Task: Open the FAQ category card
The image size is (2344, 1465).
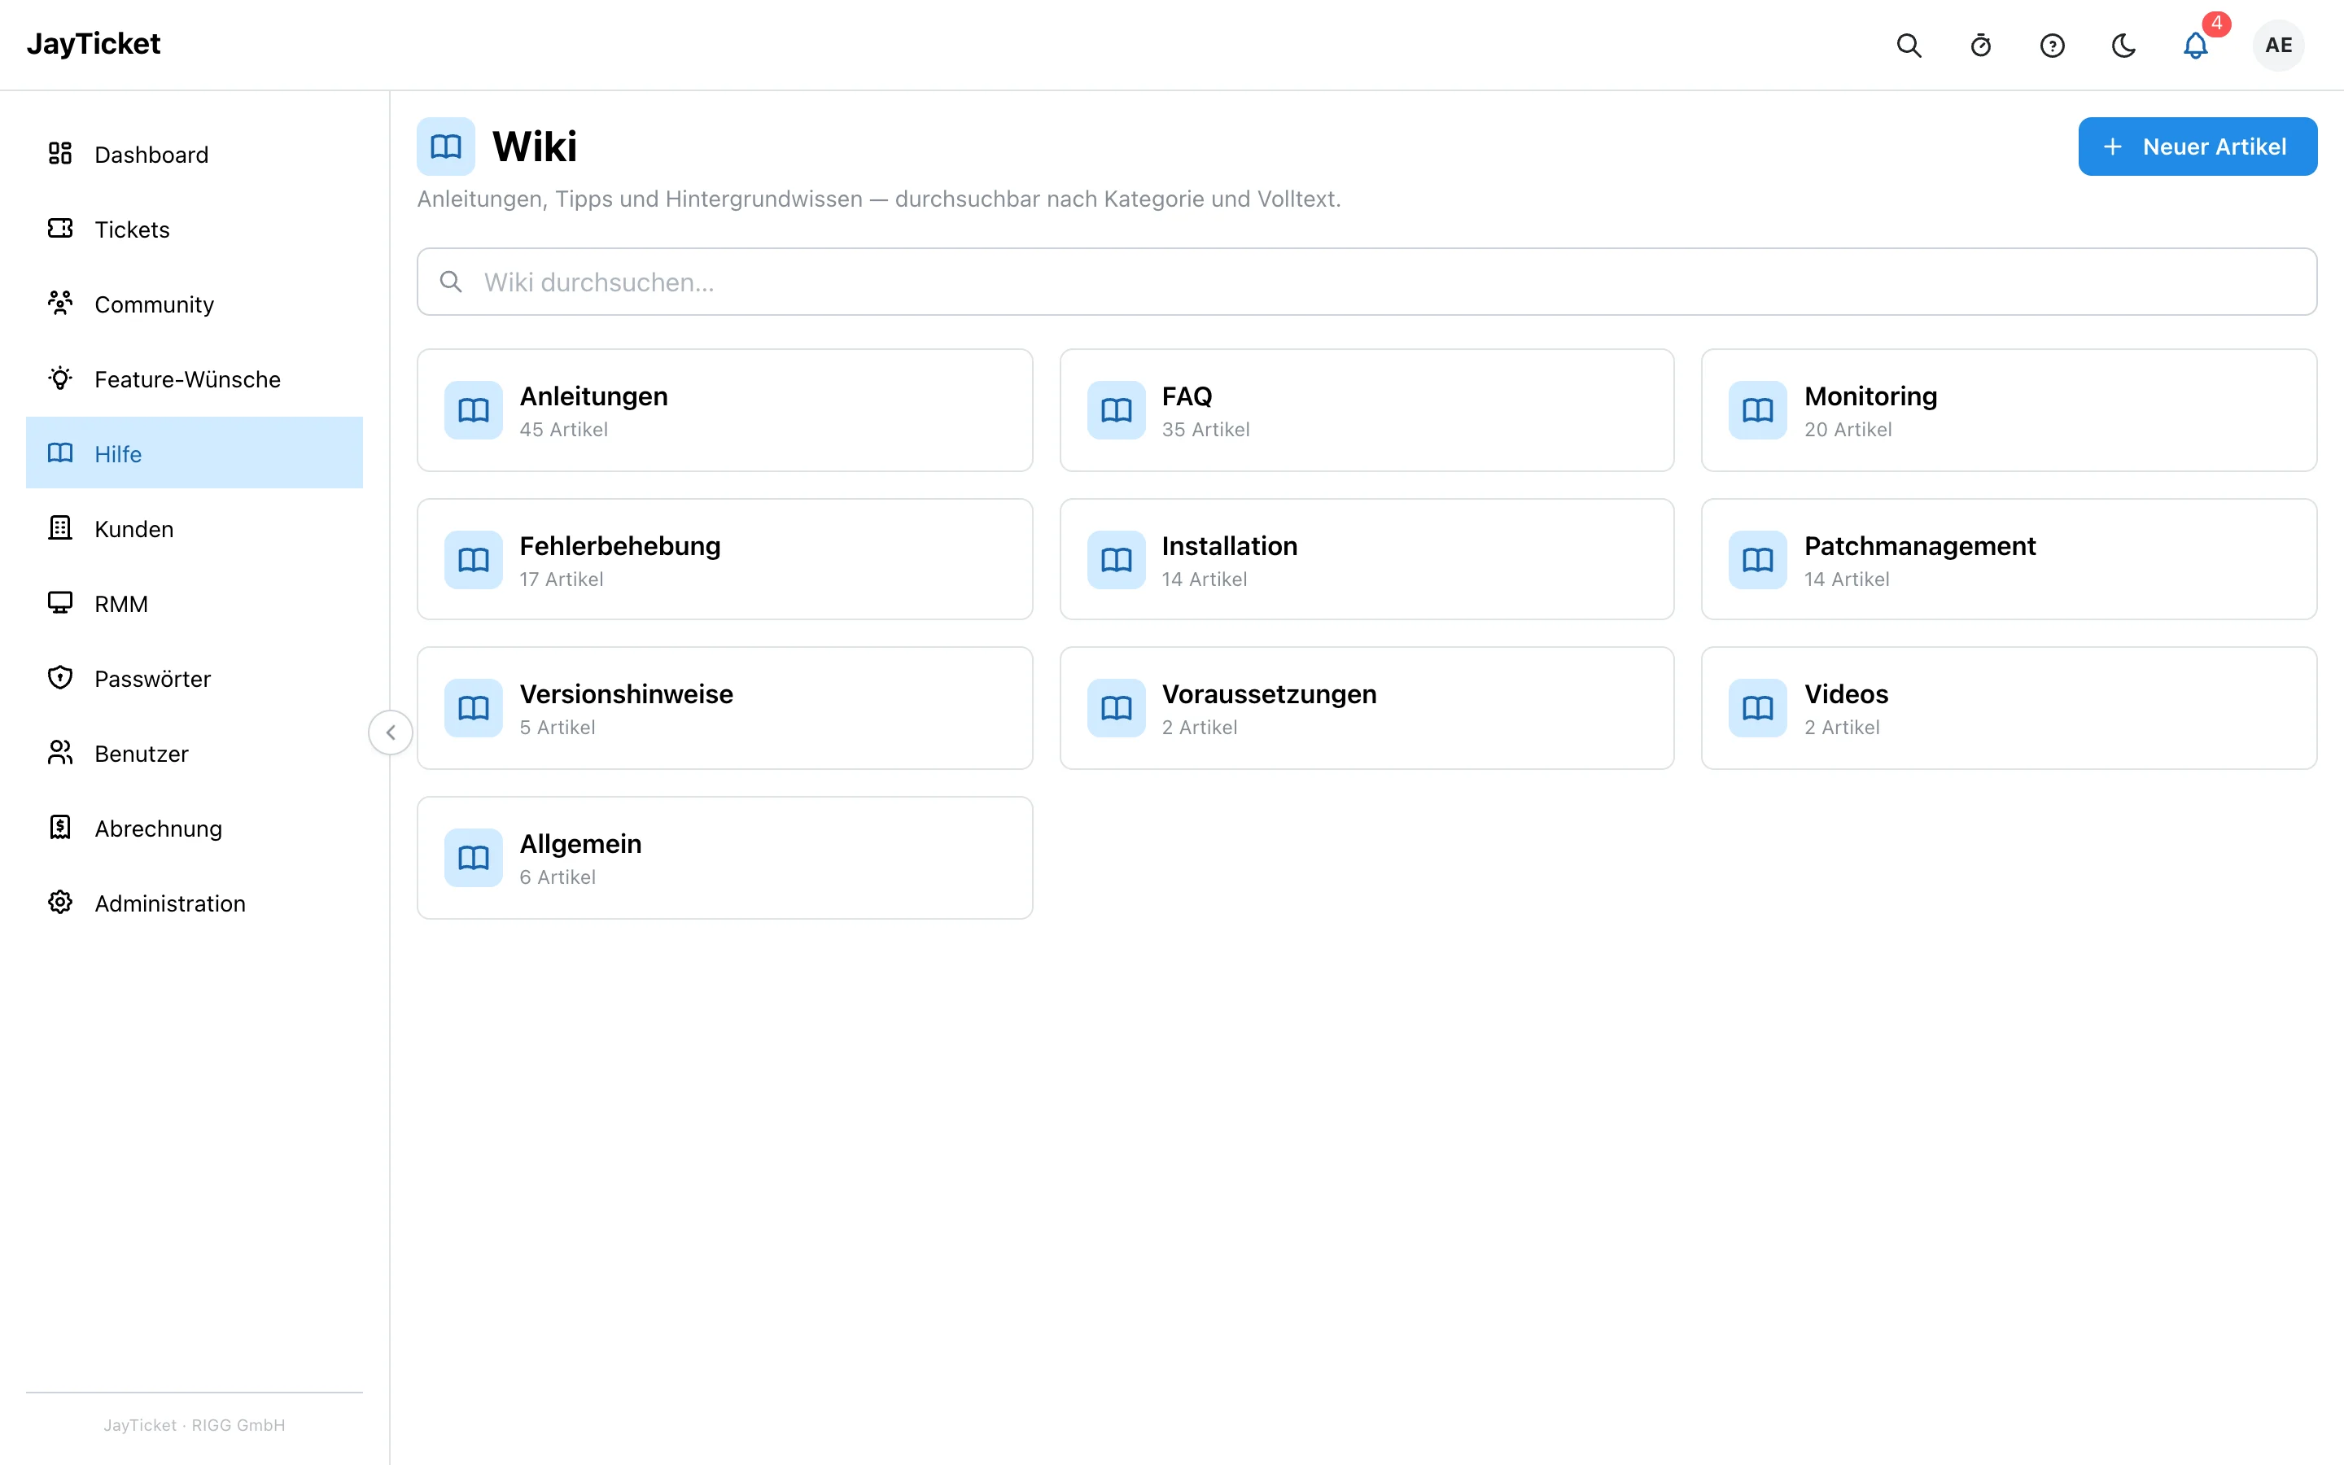Action: tap(1367, 411)
